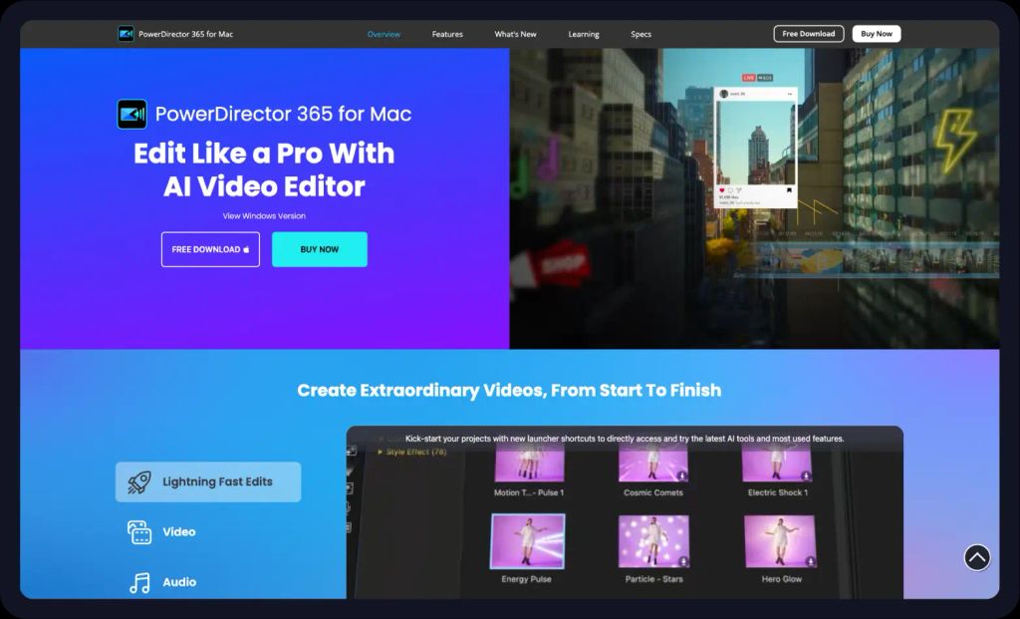Click the Buy Now button in the header
The image size is (1020, 619).
(876, 33)
